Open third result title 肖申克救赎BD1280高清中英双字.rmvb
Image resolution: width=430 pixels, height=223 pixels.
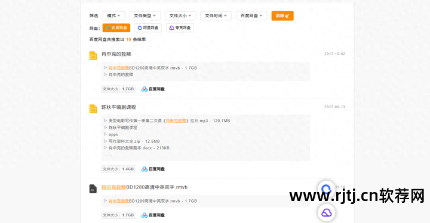(x=145, y=187)
